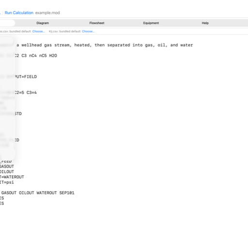
Task: Select the highlighted leftmost segmented tab
Action: (7, 23)
